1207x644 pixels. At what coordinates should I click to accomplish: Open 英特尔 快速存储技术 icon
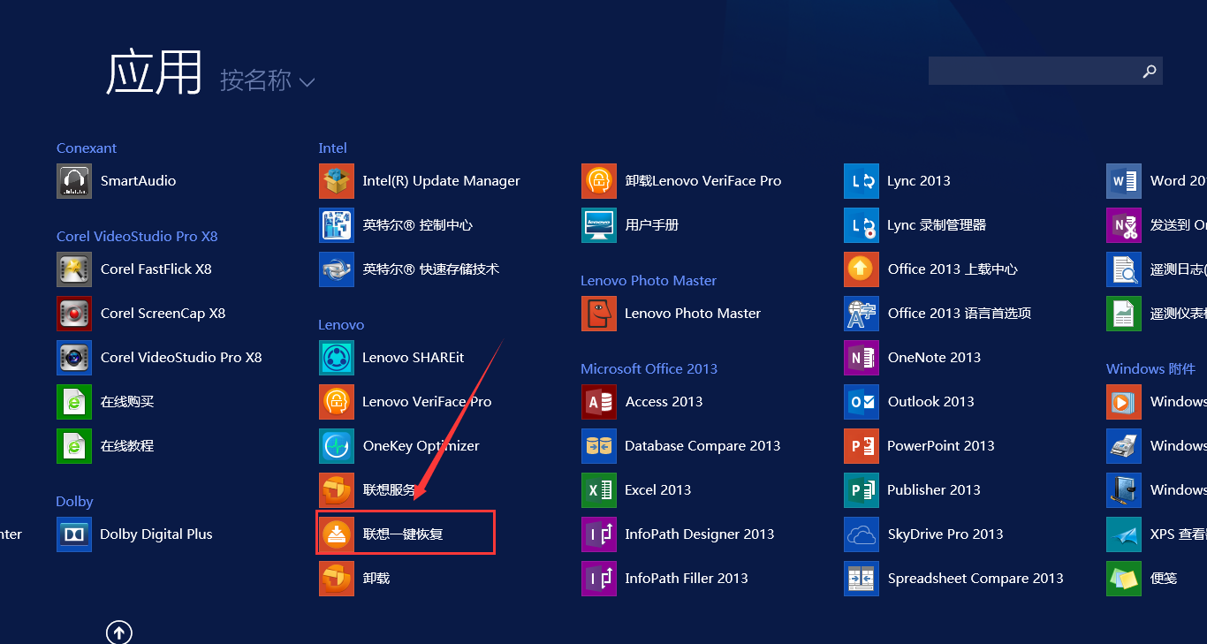(x=337, y=269)
